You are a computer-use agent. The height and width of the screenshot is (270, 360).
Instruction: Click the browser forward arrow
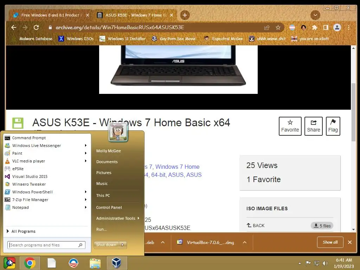(25, 27)
